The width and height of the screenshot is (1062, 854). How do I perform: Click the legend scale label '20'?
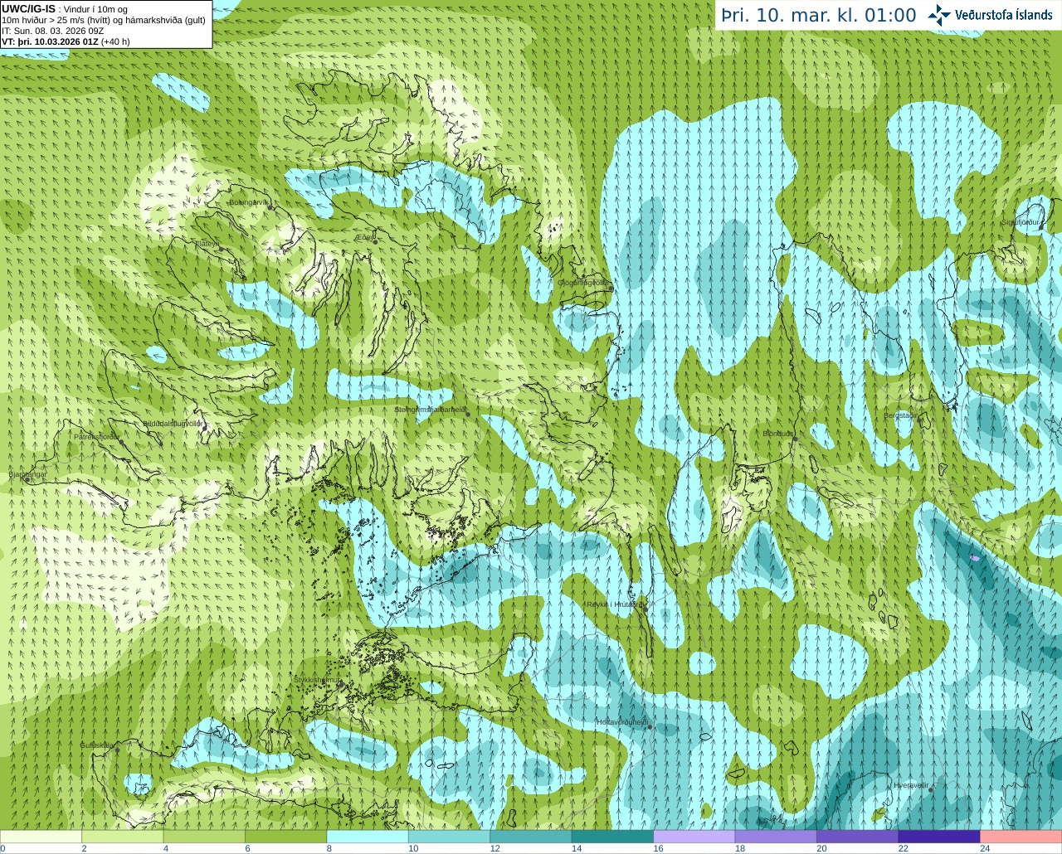pyautogui.click(x=821, y=848)
